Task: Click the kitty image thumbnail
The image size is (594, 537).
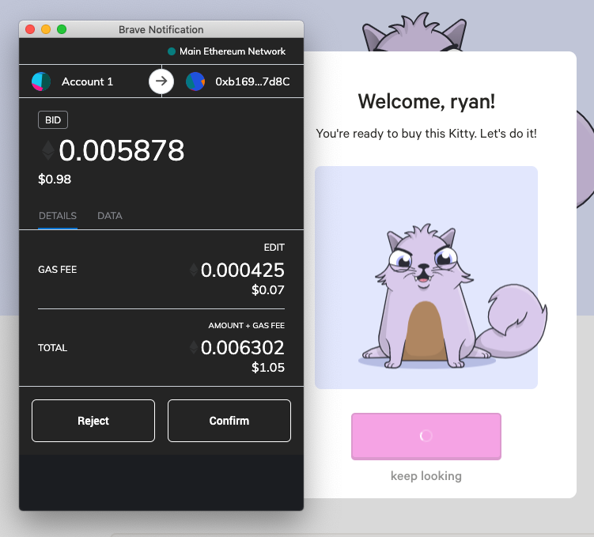Action: tap(426, 278)
